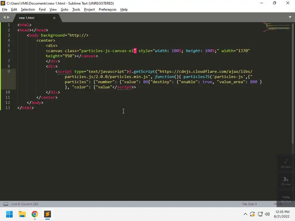Click the MHz CPU Clock widget

click(x=286, y=199)
